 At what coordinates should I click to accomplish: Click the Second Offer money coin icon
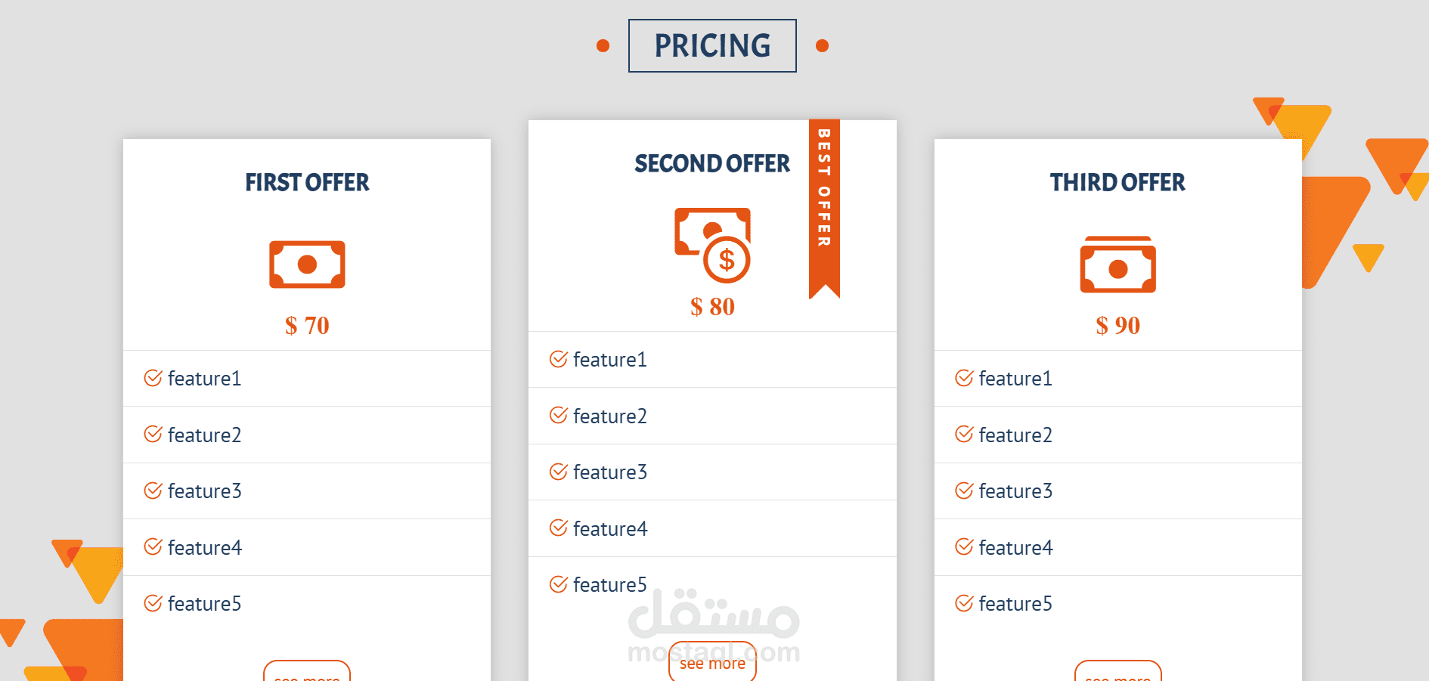[x=712, y=245]
